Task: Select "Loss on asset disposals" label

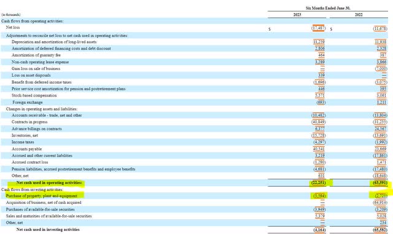Action: [31, 76]
